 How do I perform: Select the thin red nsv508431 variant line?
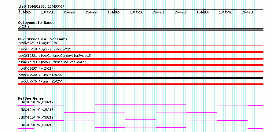(x=141, y=46)
